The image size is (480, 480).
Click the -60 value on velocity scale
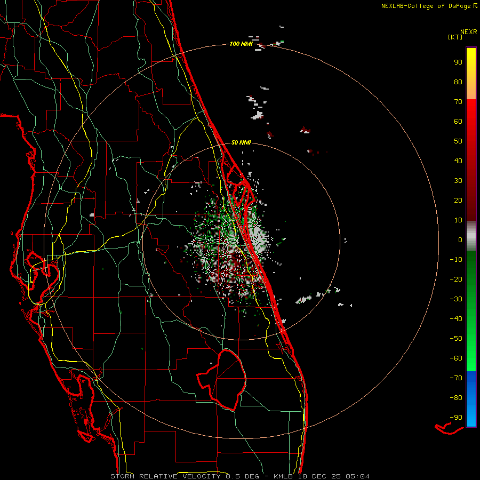(x=456, y=358)
